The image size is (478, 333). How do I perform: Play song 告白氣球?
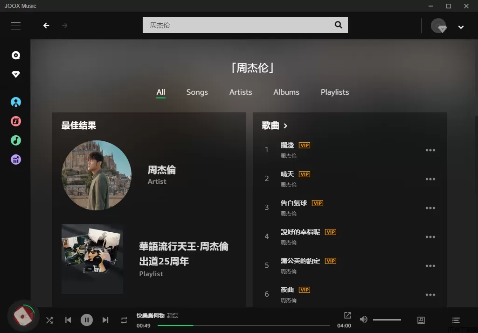294,203
